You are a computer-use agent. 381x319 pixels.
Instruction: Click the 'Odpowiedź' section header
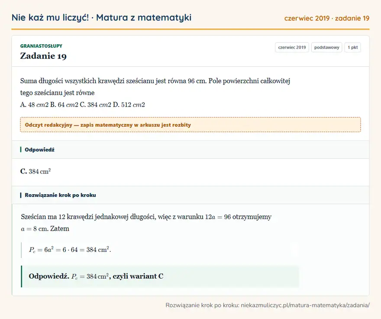point(190,150)
